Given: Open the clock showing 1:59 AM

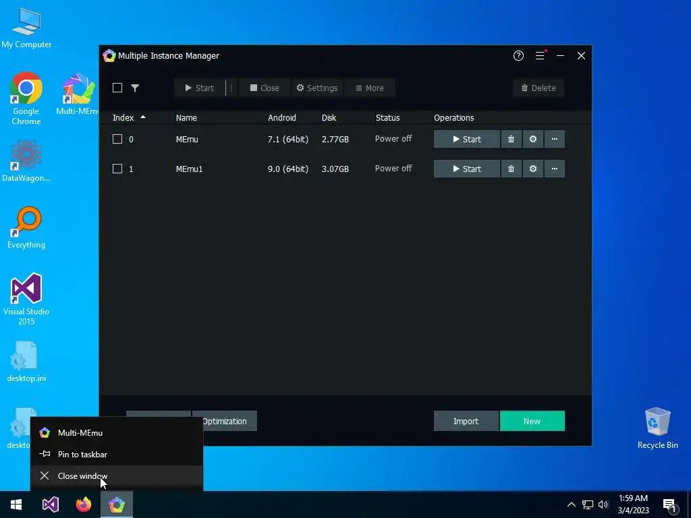Looking at the screenshot, I should [633, 505].
